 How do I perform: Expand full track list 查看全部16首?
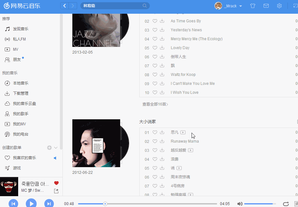[x=155, y=104]
